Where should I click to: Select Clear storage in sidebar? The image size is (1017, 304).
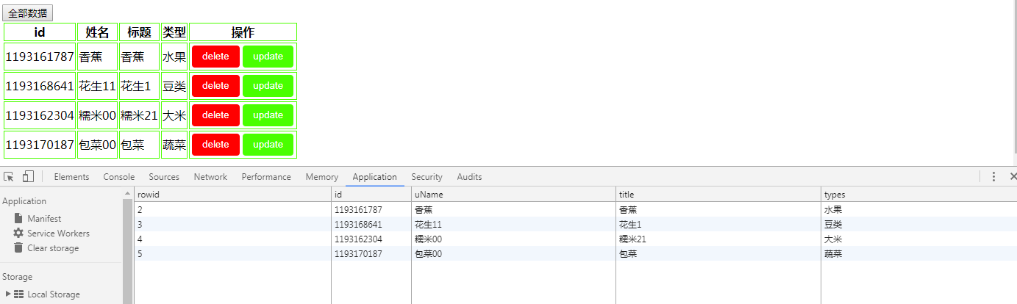pyautogui.click(x=53, y=247)
